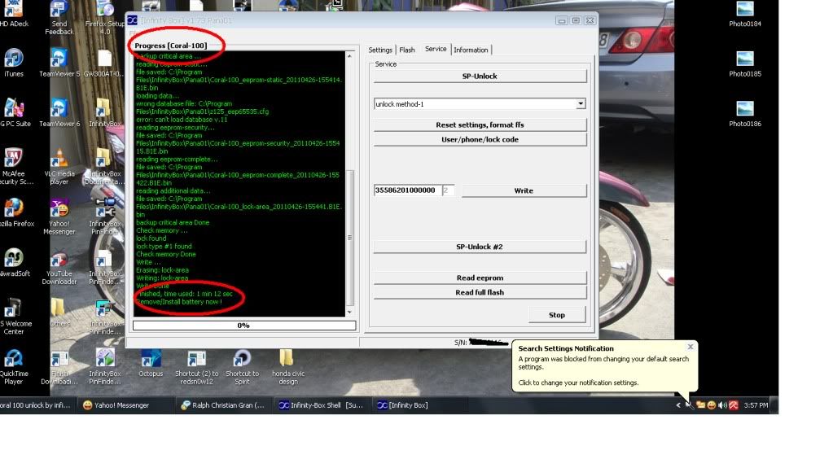Launch TeamViewer 5 from the desktop

[x=59, y=63]
